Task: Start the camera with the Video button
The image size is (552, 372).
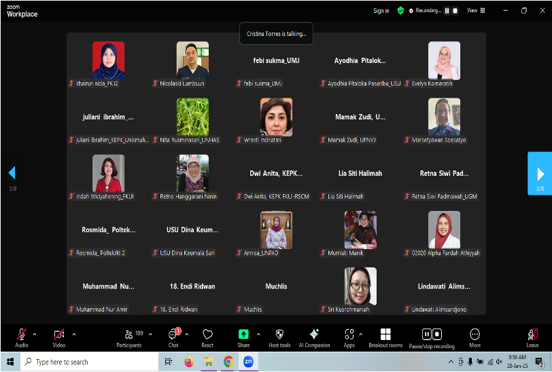Action: (59, 337)
